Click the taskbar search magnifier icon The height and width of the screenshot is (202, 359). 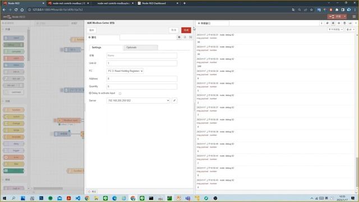click(x=13, y=198)
